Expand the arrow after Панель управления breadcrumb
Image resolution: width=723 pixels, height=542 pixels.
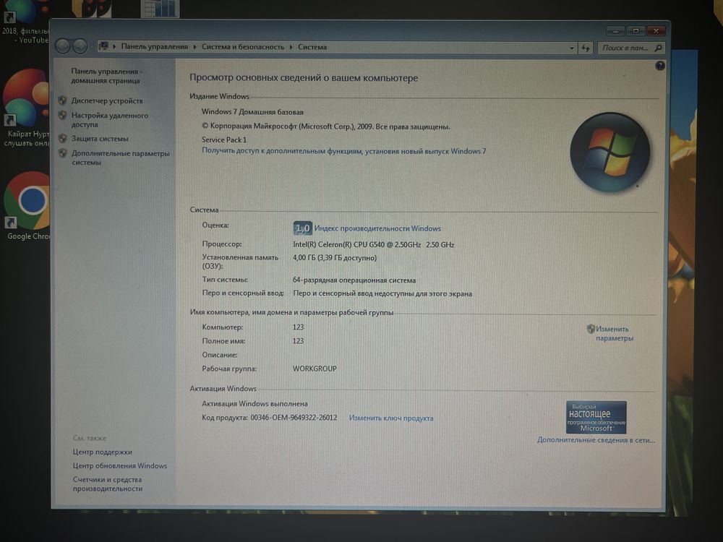point(195,46)
